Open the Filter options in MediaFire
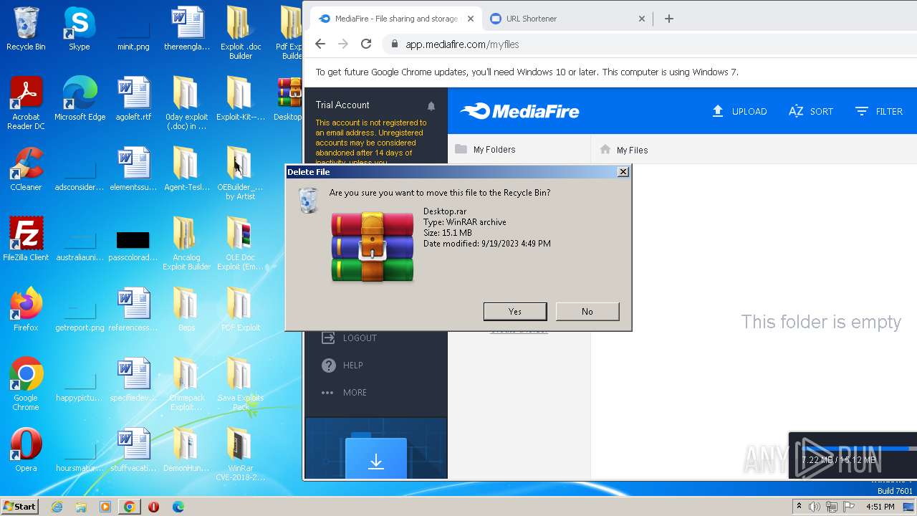This screenshot has width=917, height=516. tap(879, 111)
